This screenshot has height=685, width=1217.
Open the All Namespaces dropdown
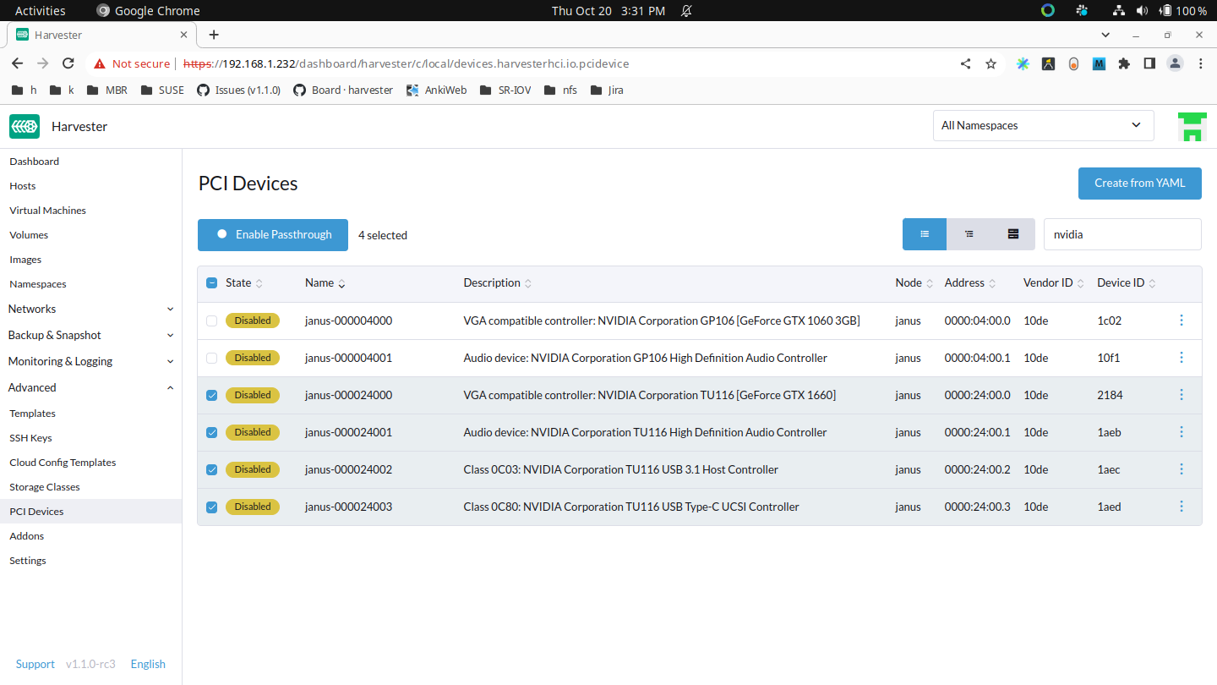click(x=1042, y=125)
